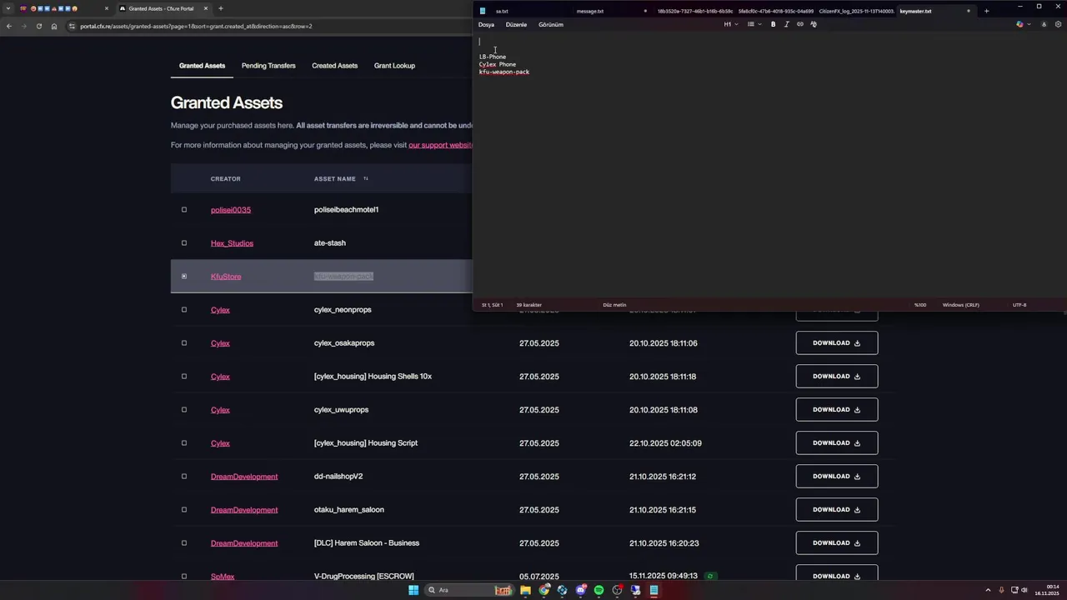Close the keymaster.txt tab

968,11
